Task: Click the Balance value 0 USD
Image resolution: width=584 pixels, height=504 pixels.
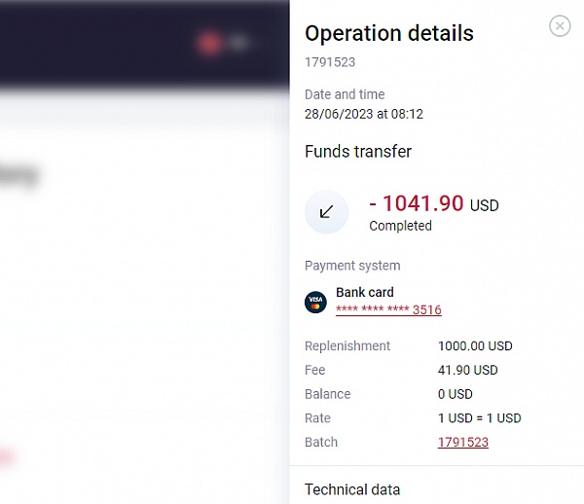Action: pyautogui.click(x=455, y=395)
